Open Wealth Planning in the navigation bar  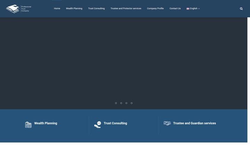pos(74,9)
